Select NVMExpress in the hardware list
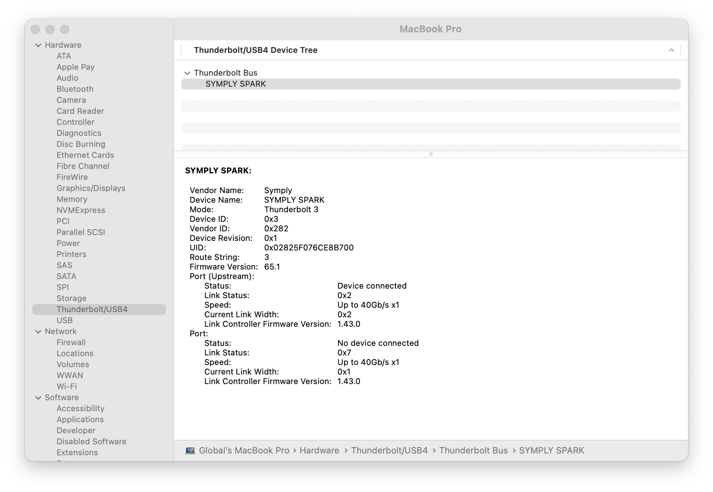The height and width of the screenshot is (492, 713). coord(81,210)
